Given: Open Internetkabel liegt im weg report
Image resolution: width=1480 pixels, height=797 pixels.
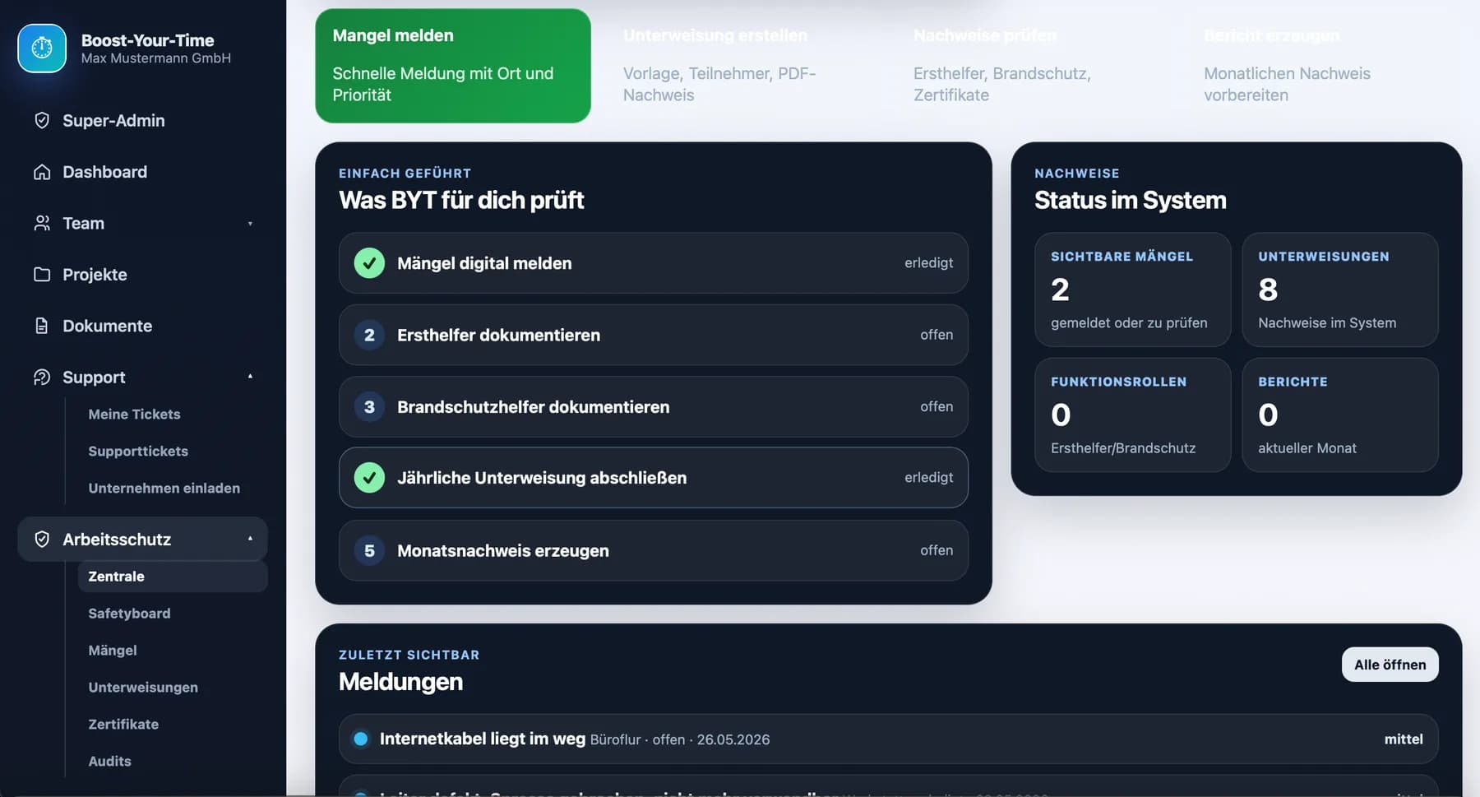Looking at the screenshot, I should pos(889,739).
